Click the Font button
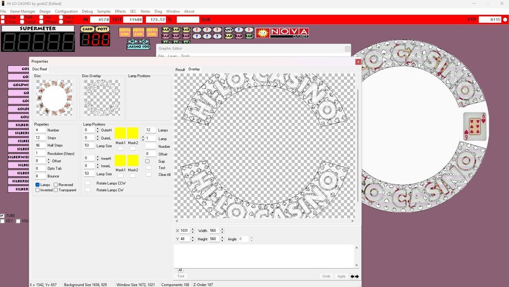The width and height of the screenshot is (509, 287). 181,276
